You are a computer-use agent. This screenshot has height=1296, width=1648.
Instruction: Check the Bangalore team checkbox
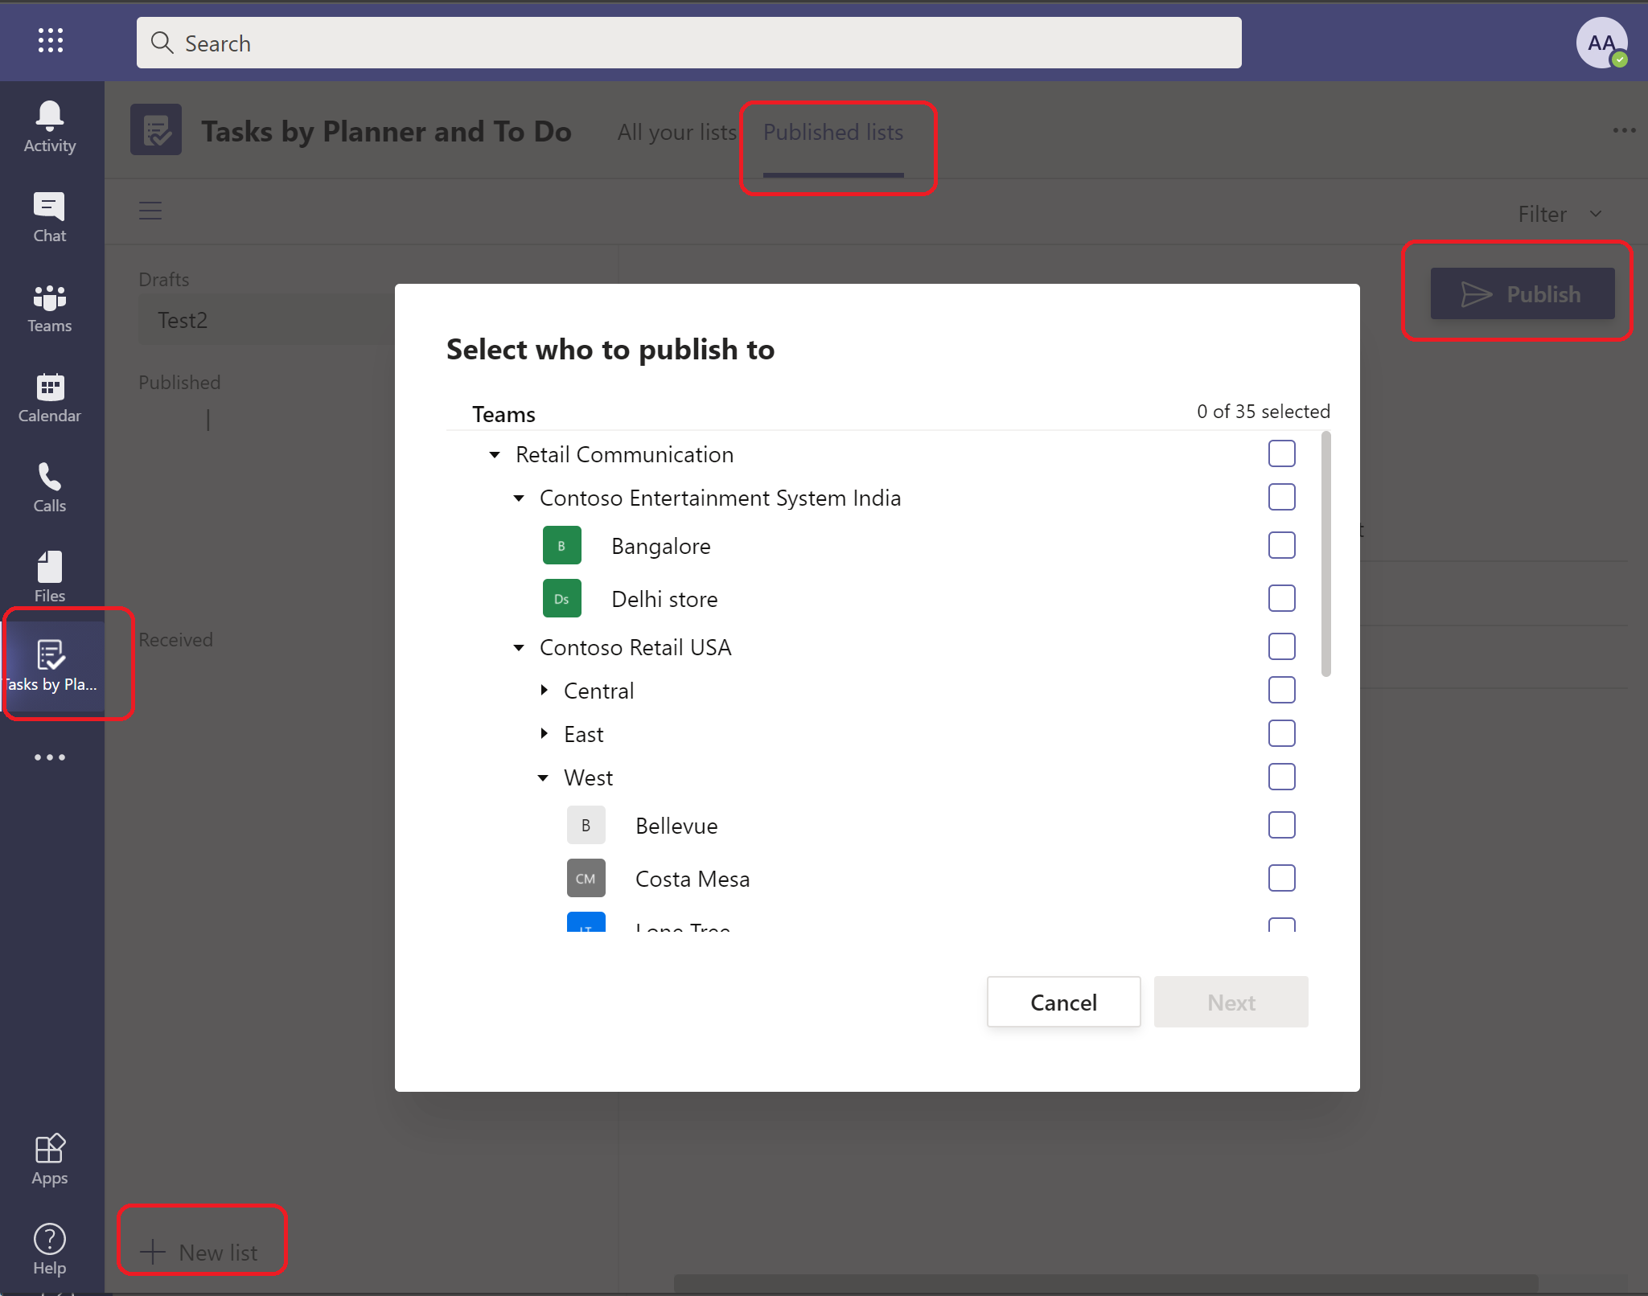pos(1280,544)
